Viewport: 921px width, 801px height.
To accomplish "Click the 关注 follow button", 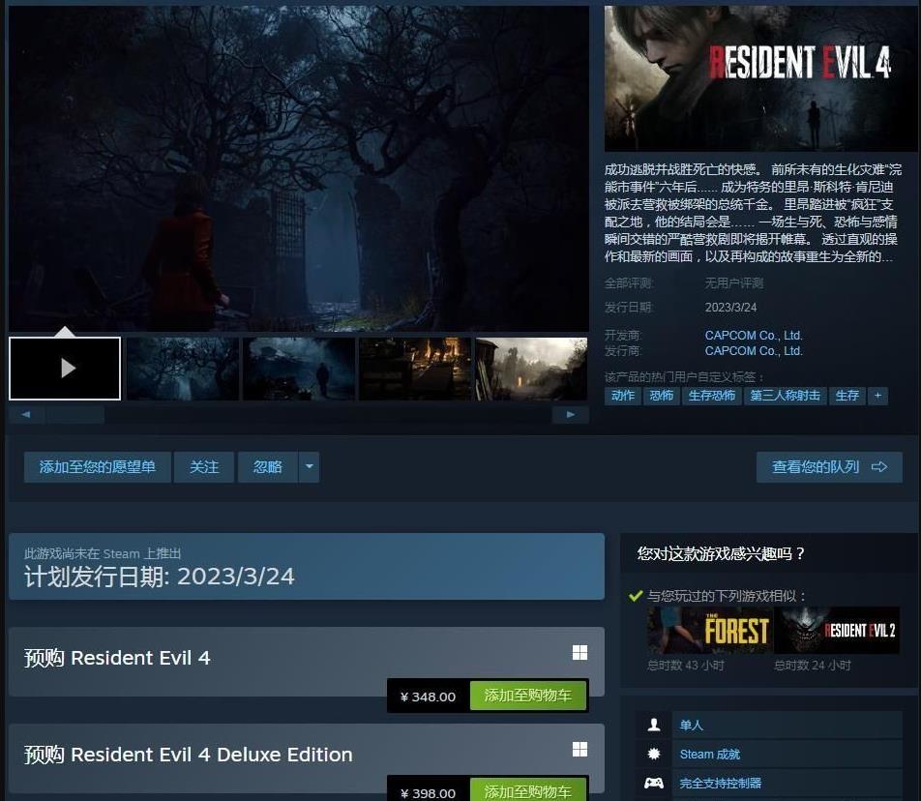I will (x=204, y=467).
